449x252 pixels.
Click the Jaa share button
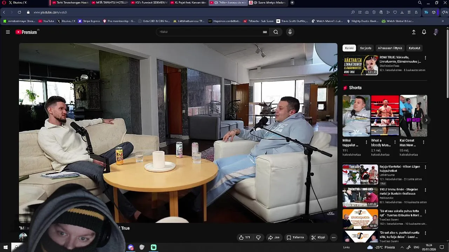point(274,237)
